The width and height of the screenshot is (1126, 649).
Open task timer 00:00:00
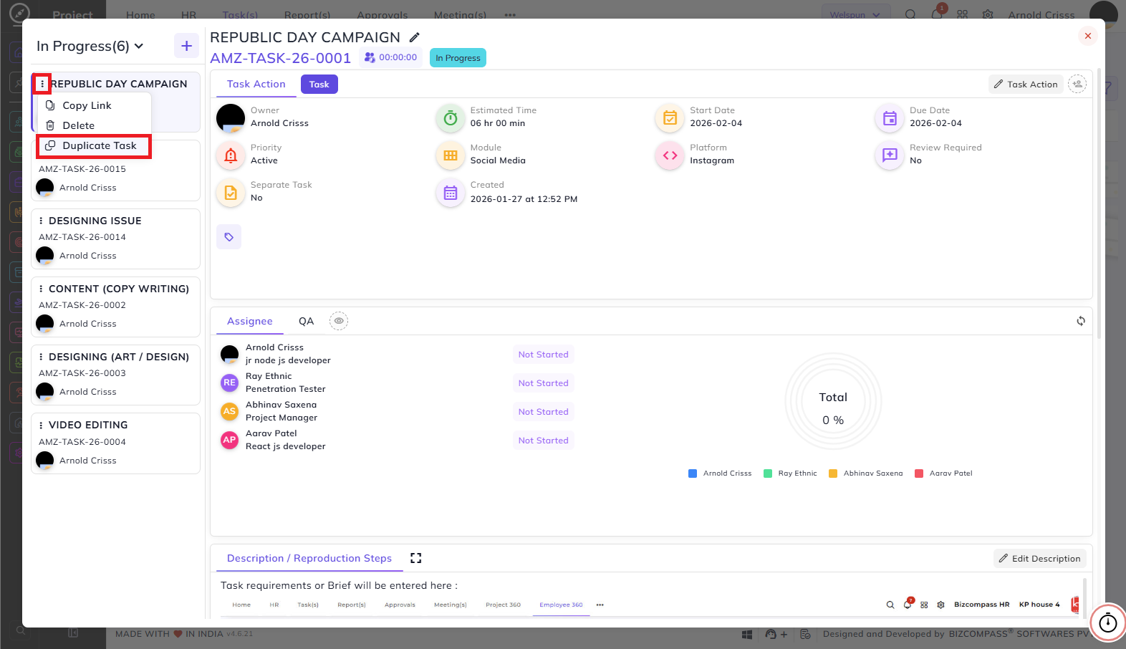390,57
